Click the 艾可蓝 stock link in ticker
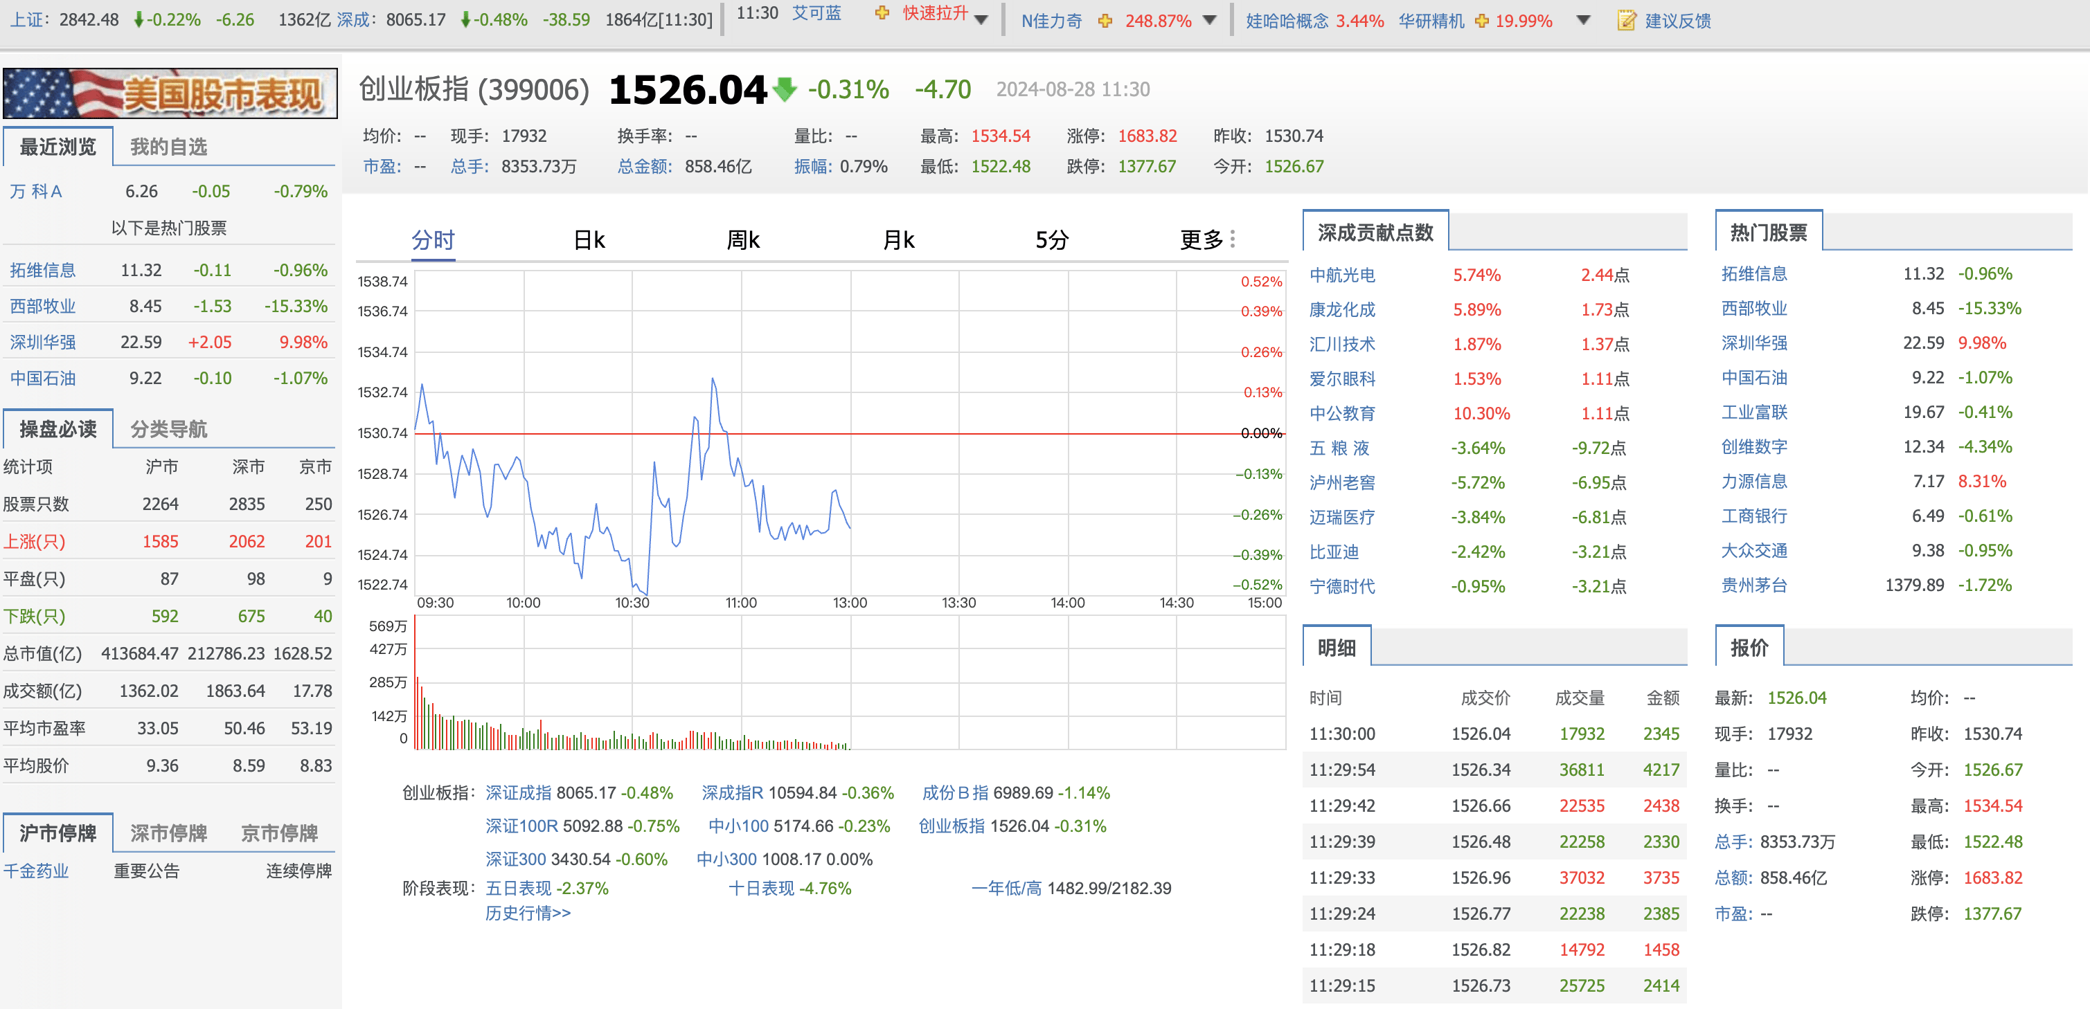The height and width of the screenshot is (1009, 2090). point(817,13)
